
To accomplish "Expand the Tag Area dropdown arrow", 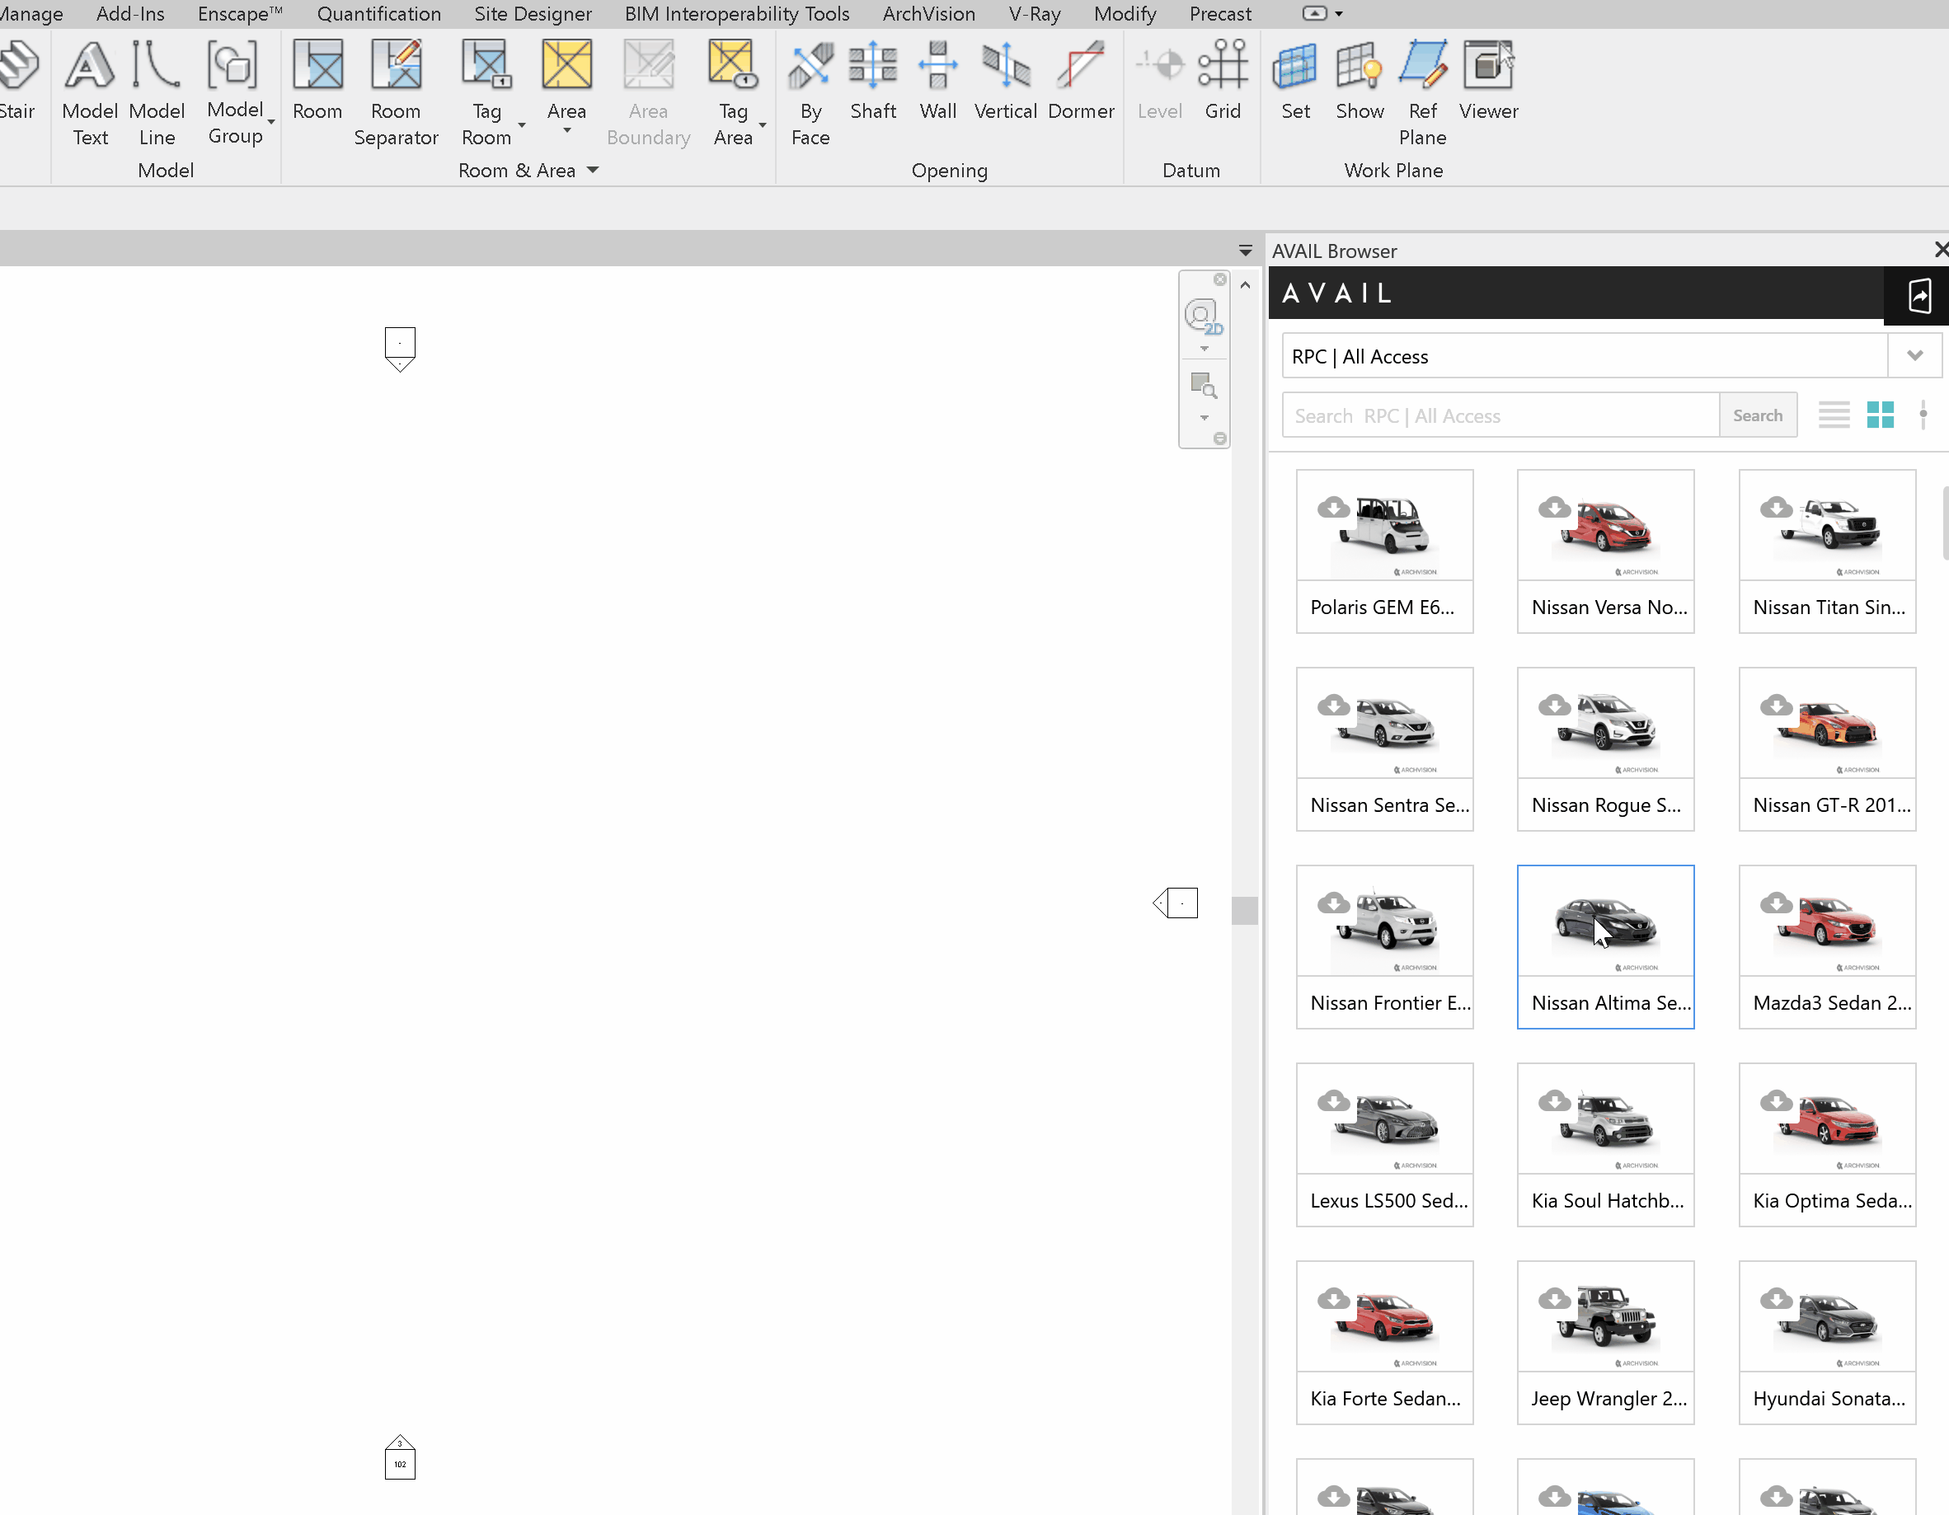I will click(x=763, y=125).
